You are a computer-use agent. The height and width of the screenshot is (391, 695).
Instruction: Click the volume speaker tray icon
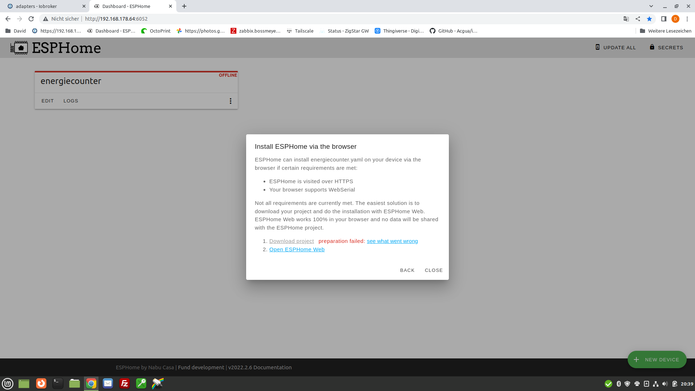(665, 384)
